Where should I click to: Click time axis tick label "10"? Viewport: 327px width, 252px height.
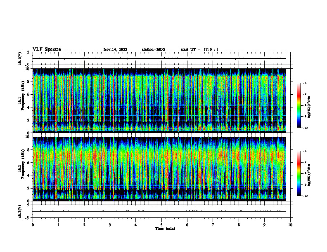click(290, 225)
